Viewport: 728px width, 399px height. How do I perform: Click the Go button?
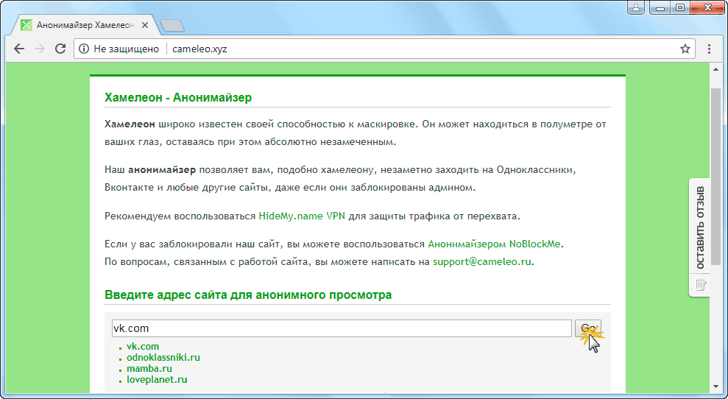(x=588, y=328)
